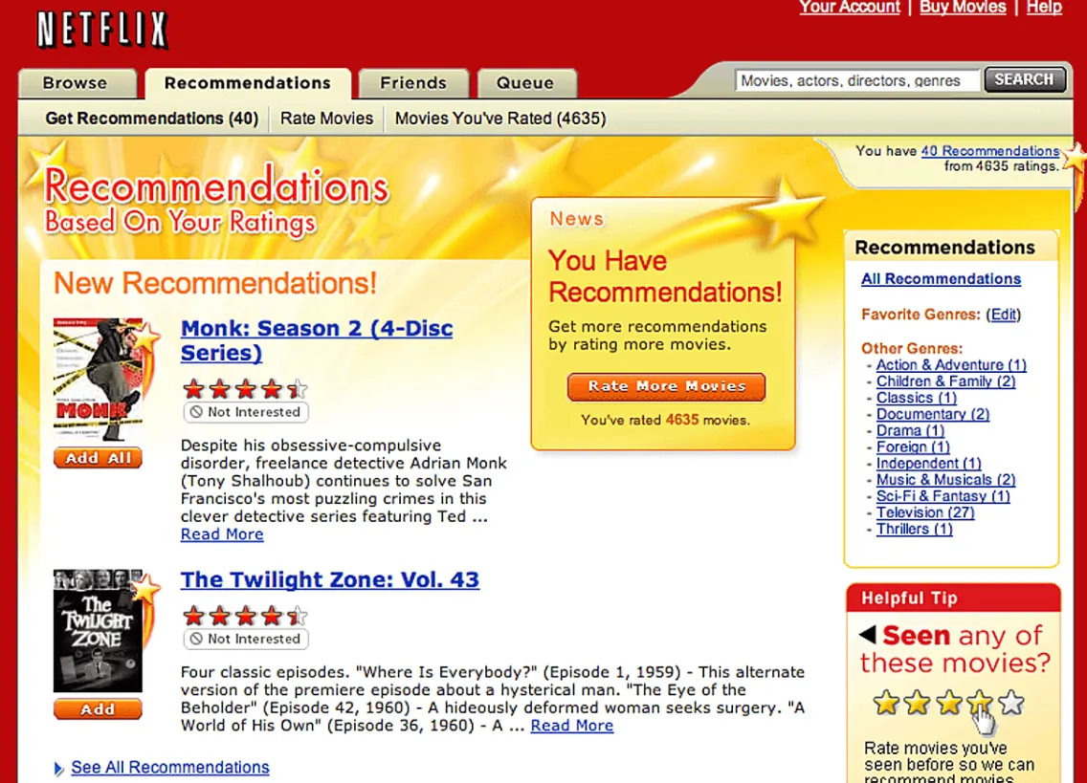The width and height of the screenshot is (1087, 783).
Task: Click the Monk cover thumbnail
Action: pos(98,381)
